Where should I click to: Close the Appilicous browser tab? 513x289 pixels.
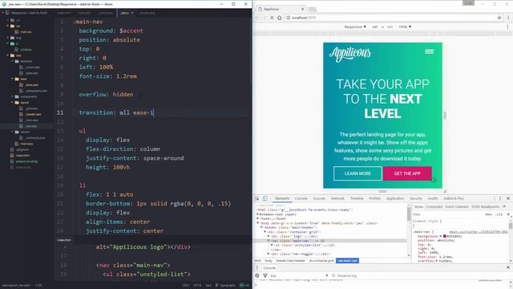click(302, 9)
